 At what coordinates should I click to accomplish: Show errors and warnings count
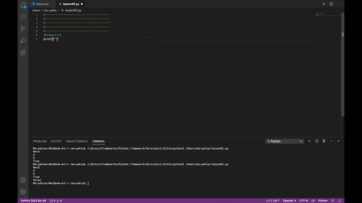(56, 201)
